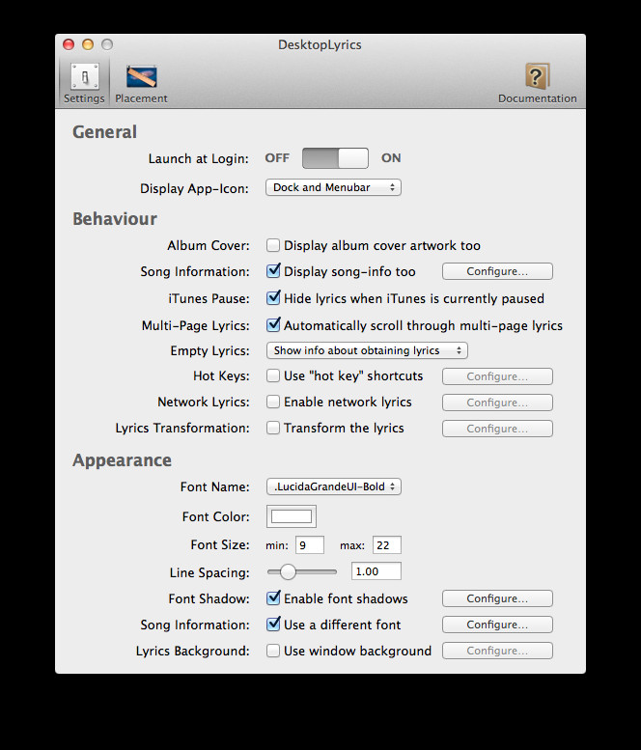Click Configure for Lyrics Transformation
641x750 pixels.
click(497, 429)
